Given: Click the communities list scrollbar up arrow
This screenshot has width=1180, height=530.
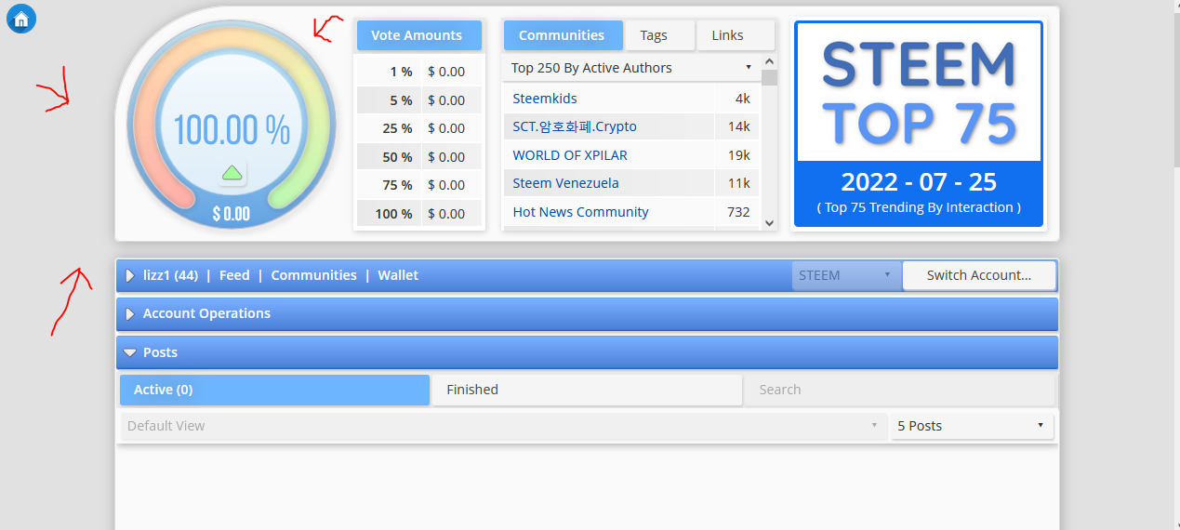Looking at the screenshot, I should (x=769, y=60).
